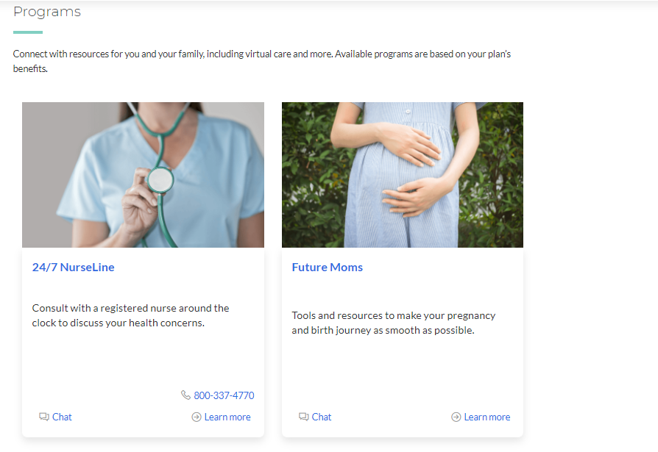
Task: Call the NurseLine number 800-337-4770
Action: 224,395
